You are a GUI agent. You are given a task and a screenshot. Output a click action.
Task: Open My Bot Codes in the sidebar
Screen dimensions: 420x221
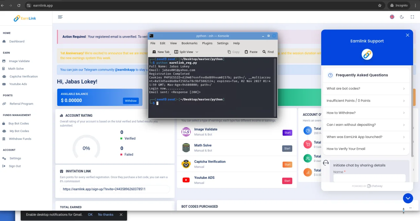[x=19, y=131]
